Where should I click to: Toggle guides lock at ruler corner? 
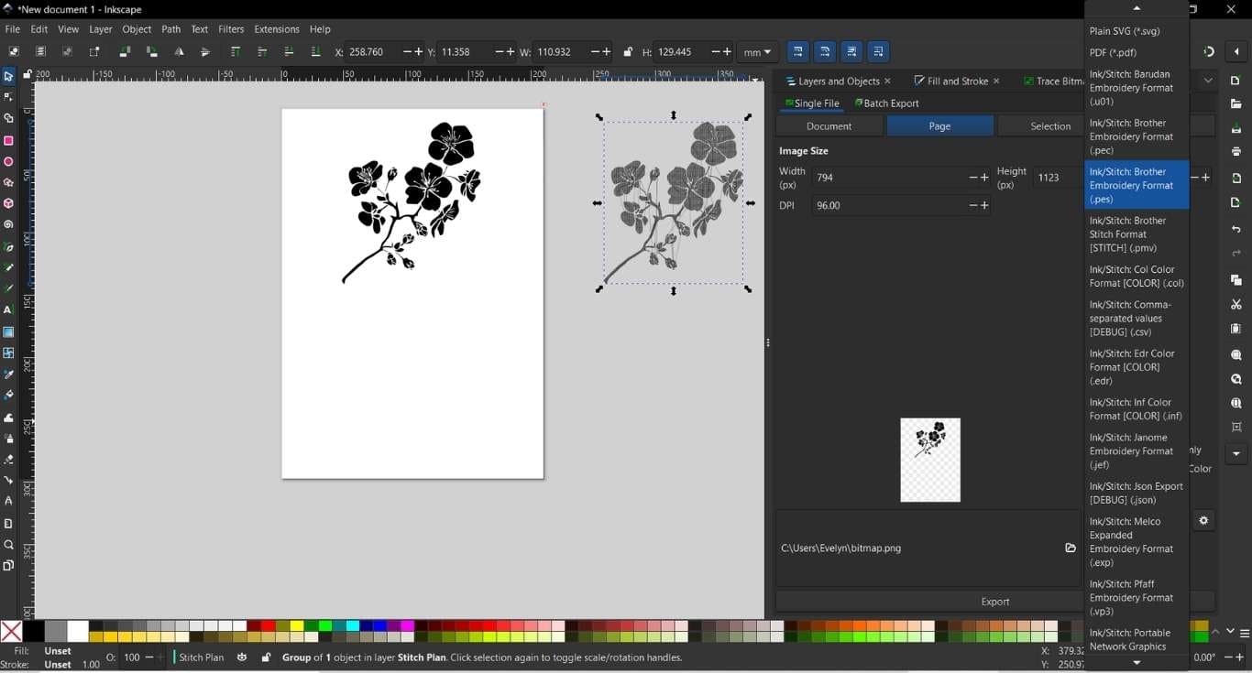coord(27,74)
